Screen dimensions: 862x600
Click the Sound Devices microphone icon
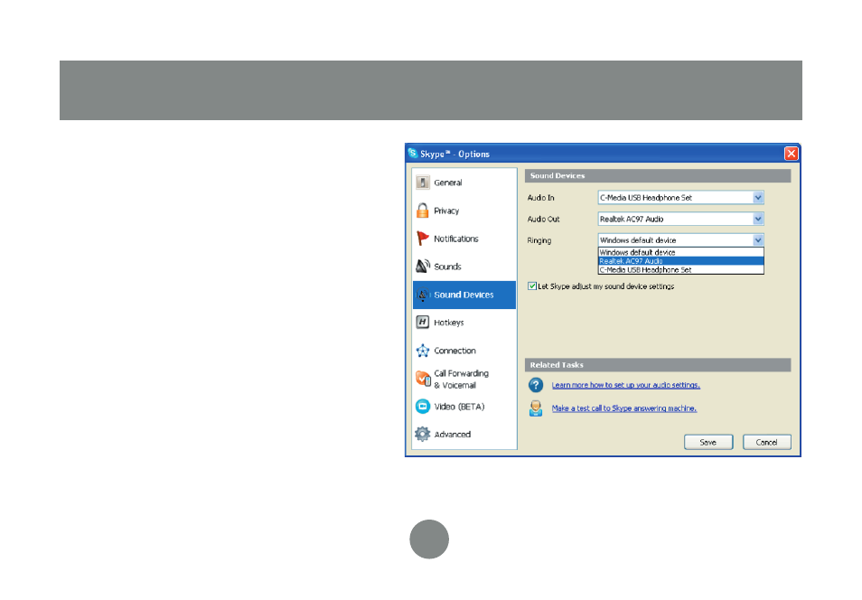(422, 295)
